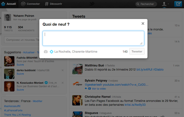Click the Twitter bird logo in top bar
The height and width of the screenshot is (117, 184).
(x=92, y=4)
